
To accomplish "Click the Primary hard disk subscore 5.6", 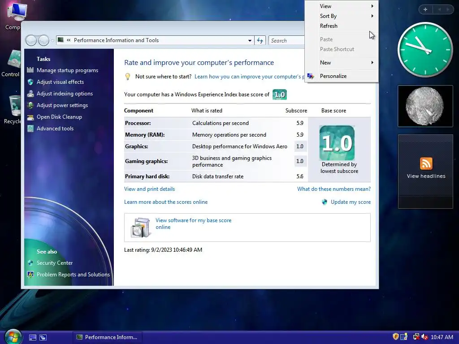I will [x=300, y=176].
